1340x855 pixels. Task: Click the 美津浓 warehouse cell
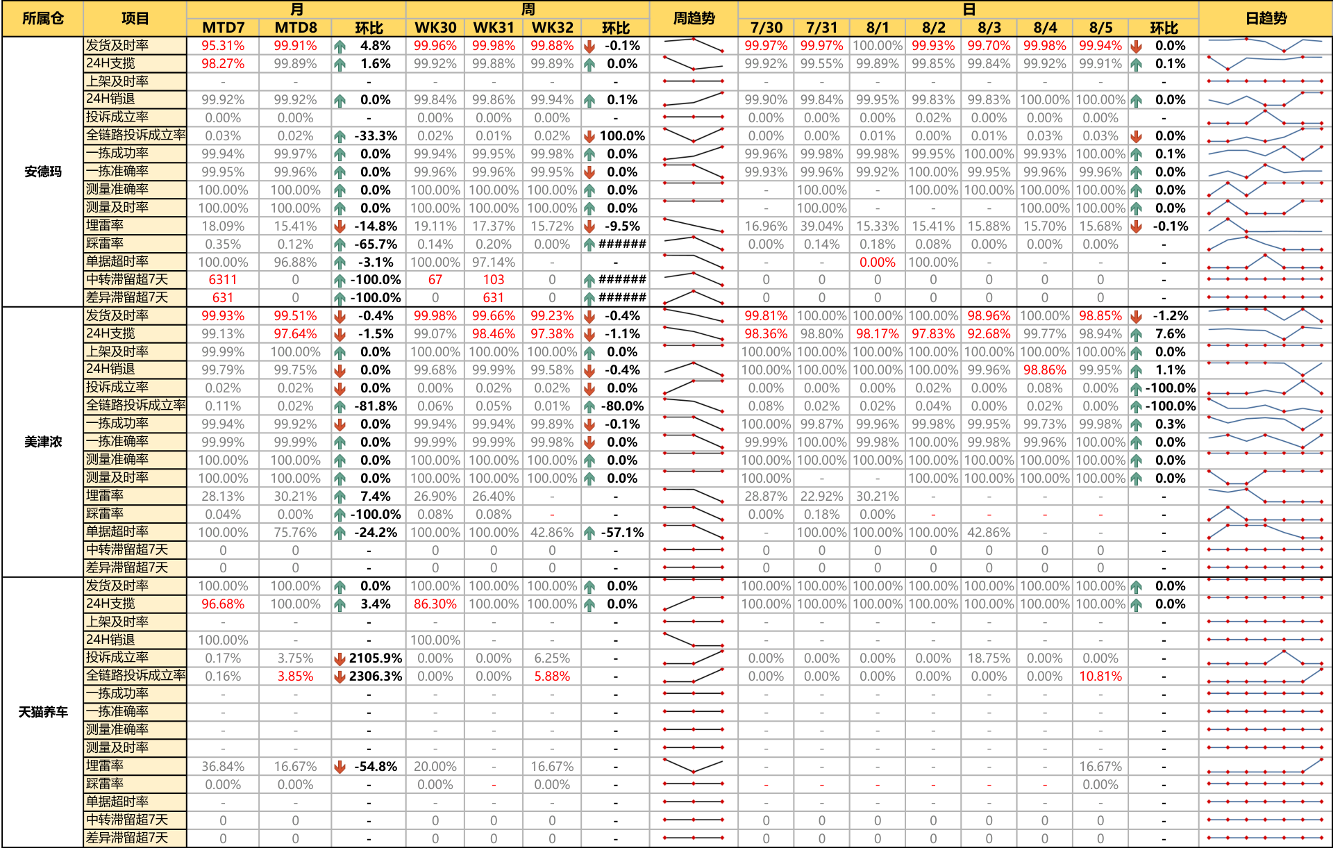(x=43, y=442)
